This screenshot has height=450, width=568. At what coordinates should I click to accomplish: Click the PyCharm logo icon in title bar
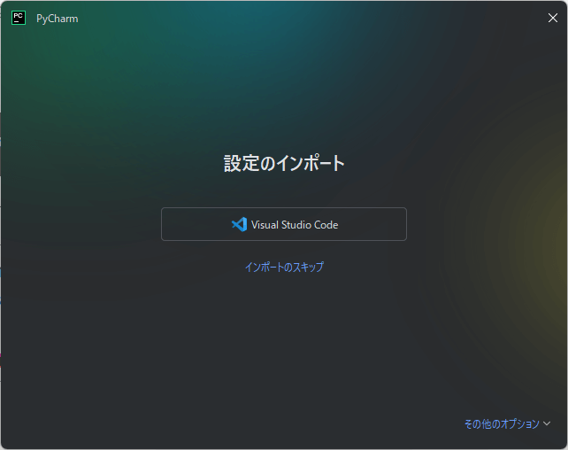[19, 18]
